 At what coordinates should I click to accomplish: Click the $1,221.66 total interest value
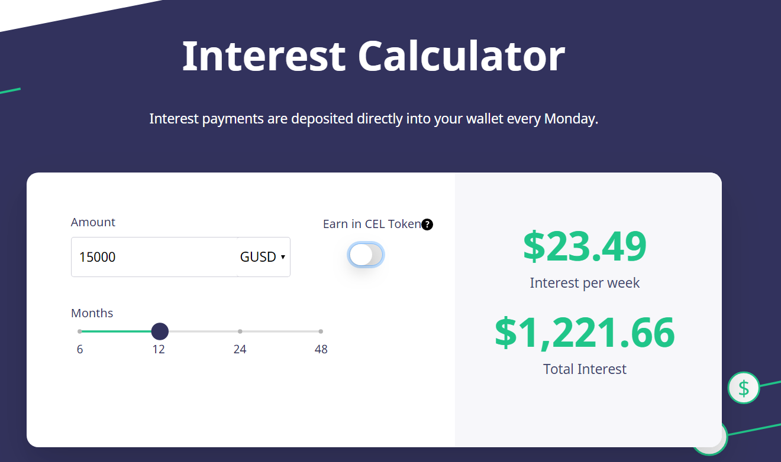click(585, 332)
